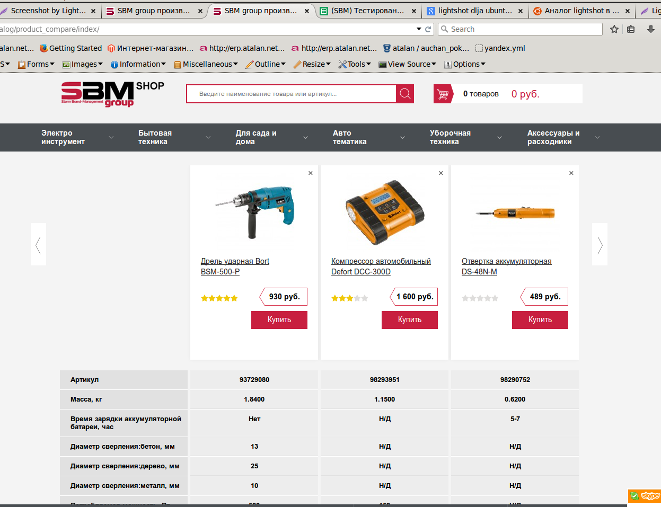The height and width of the screenshot is (507, 661).
Task: Open the Miscellaneous toolbar menu
Action: pos(206,64)
